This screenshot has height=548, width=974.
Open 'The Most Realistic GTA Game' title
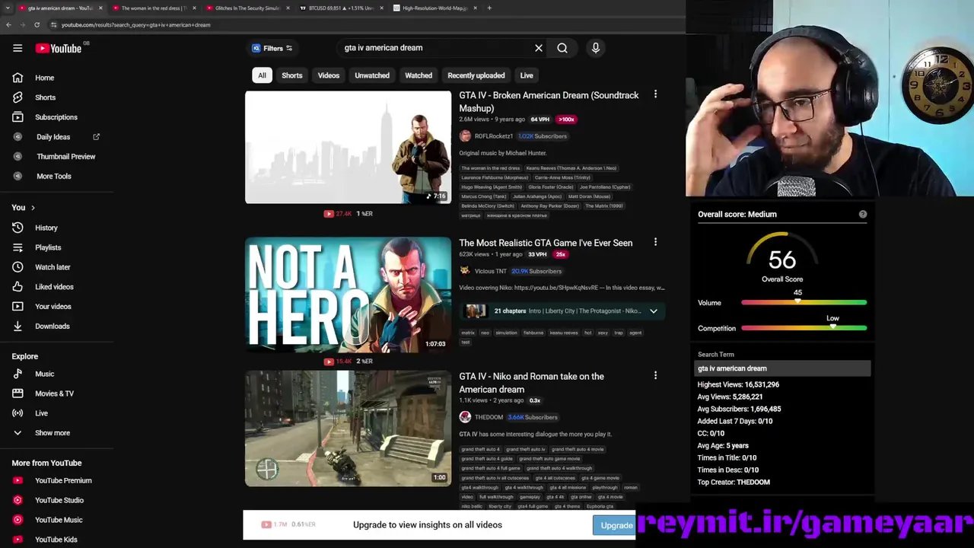click(x=546, y=243)
